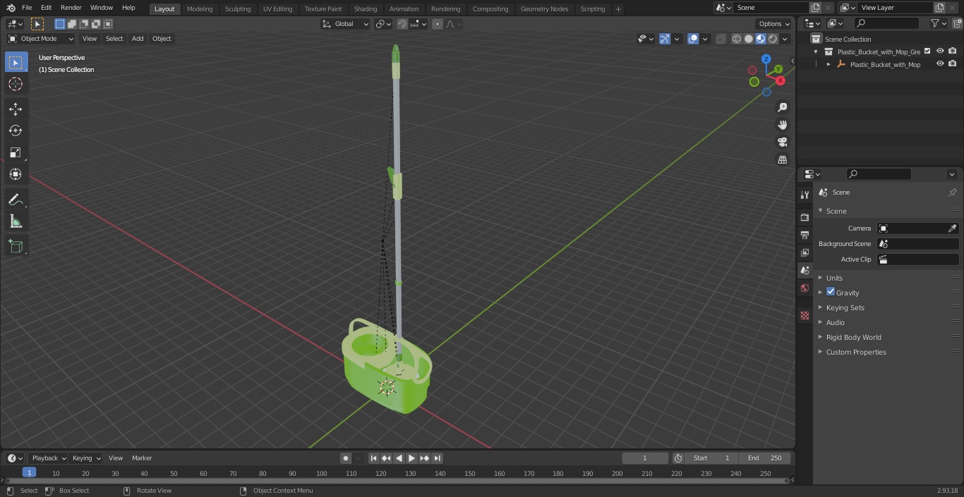964x497 pixels.
Task: Click the X axis gizmo ball
Action: pyautogui.click(x=780, y=80)
